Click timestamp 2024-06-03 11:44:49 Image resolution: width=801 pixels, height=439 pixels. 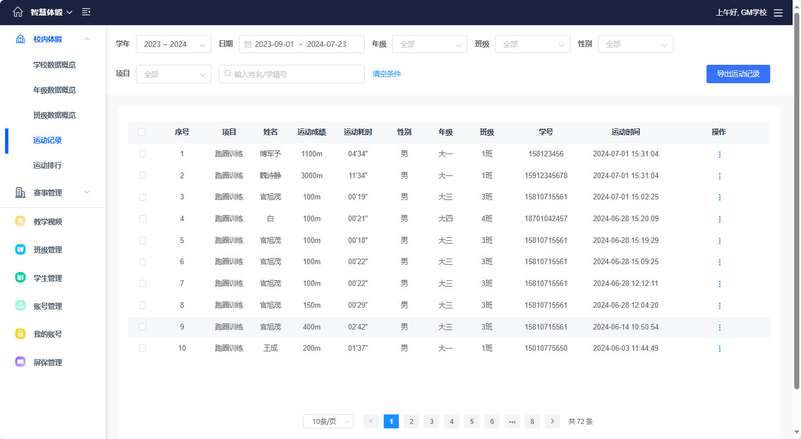coord(626,349)
